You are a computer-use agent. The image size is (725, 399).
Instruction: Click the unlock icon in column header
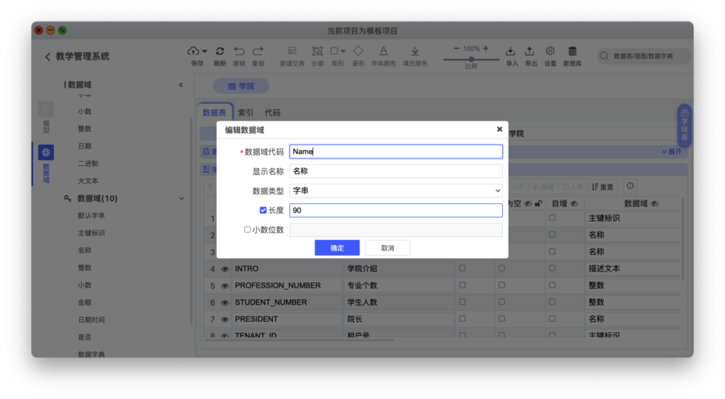click(538, 204)
